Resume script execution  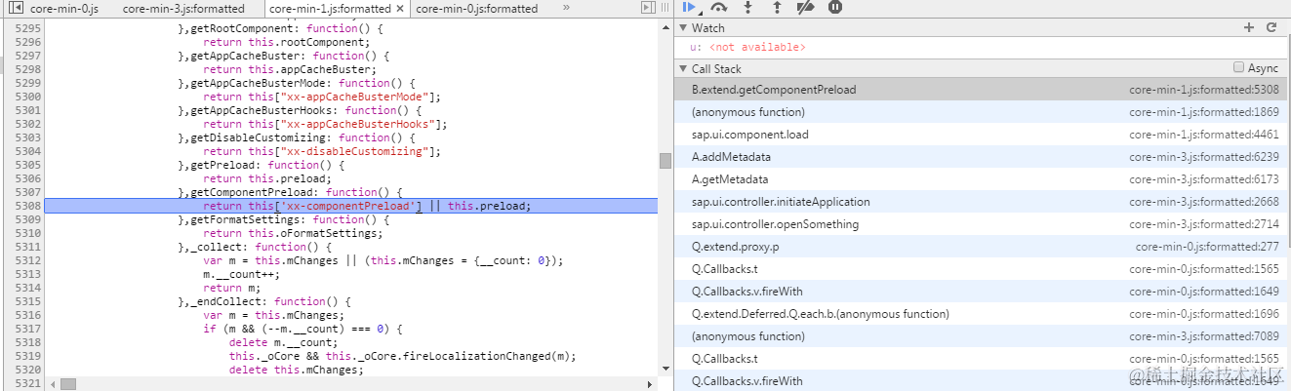690,8
